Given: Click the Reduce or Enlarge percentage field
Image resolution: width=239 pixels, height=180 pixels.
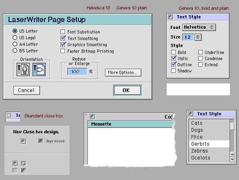Looking at the screenshot, I should click(77, 72).
